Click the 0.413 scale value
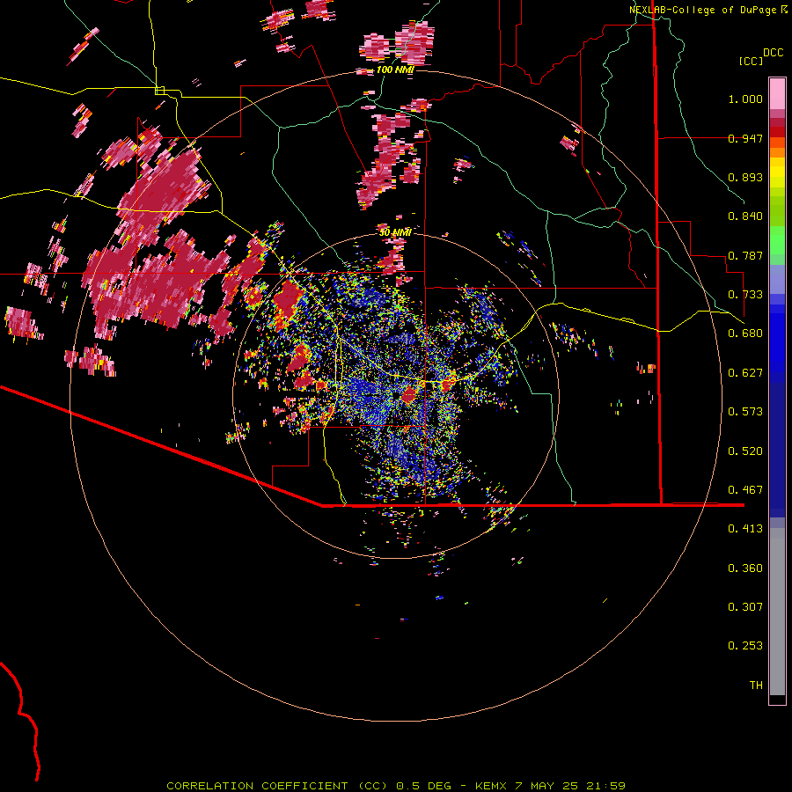The height and width of the screenshot is (792, 792). 745,529
